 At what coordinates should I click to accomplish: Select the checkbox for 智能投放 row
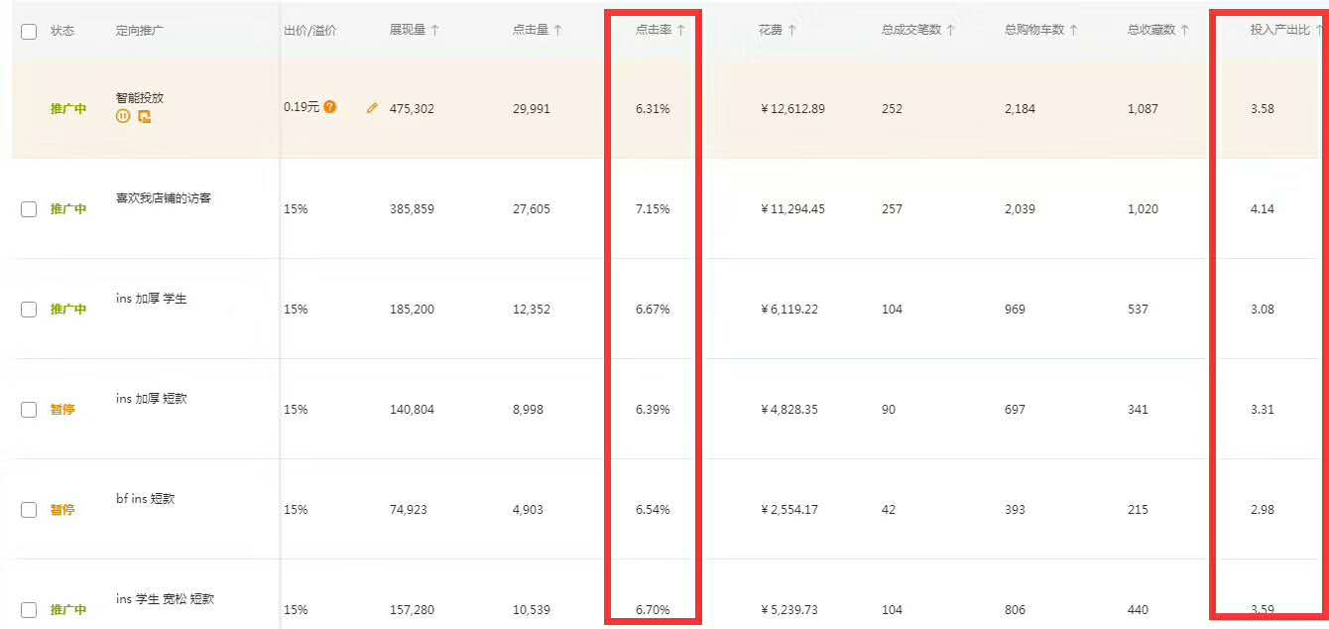[x=28, y=108]
